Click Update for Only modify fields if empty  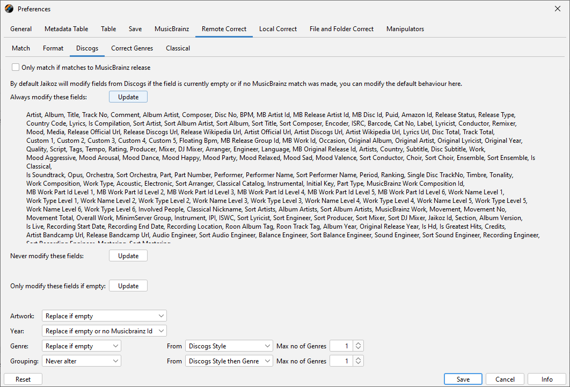128,286
